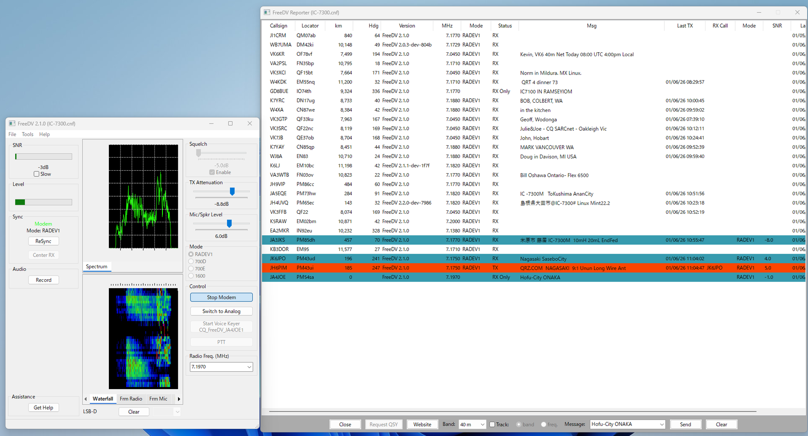
Task: Select the VK6KR station row
Action: pos(533,54)
